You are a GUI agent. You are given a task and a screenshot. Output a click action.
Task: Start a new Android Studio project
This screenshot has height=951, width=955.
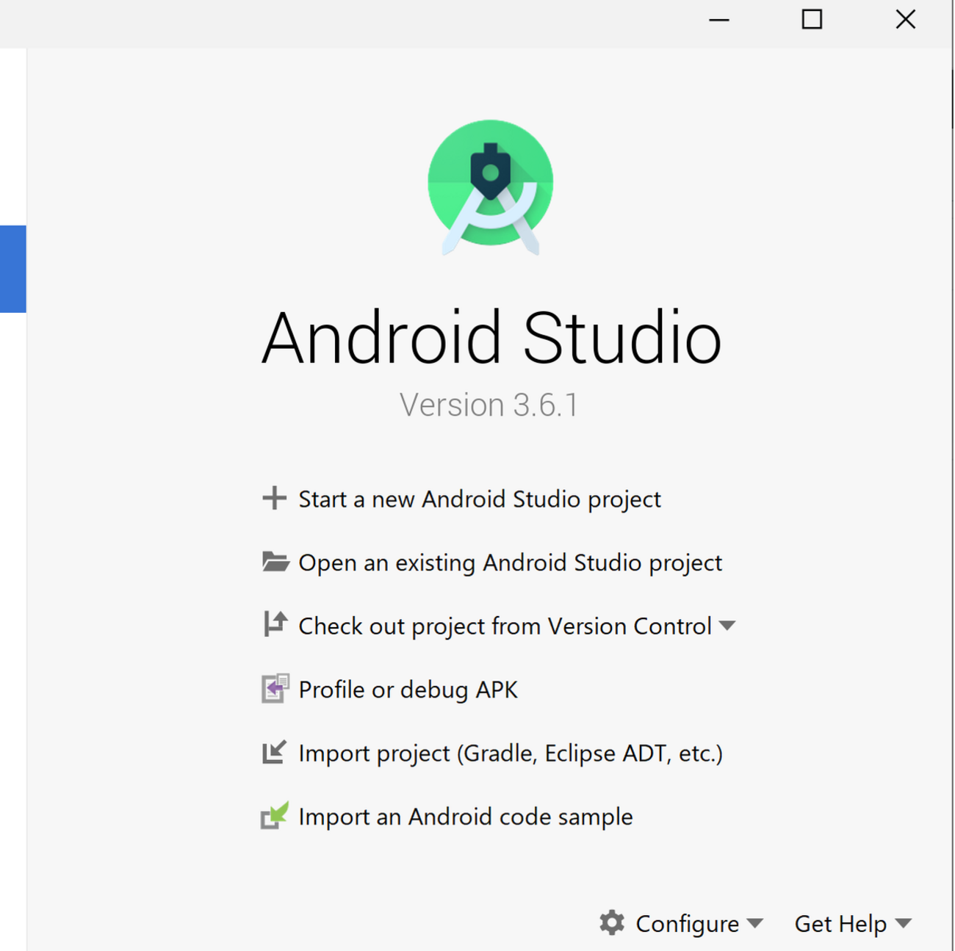pos(478,499)
